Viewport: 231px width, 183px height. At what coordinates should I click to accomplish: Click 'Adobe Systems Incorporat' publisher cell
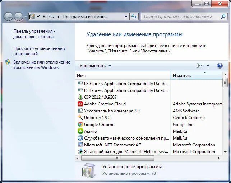(x=198, y=104)
